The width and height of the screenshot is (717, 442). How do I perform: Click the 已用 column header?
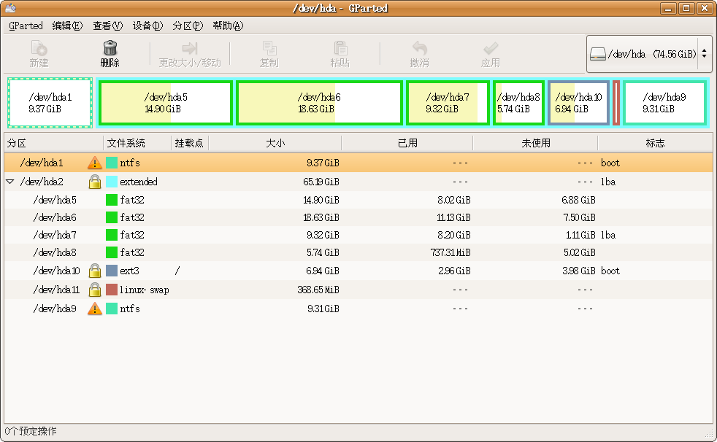pyautogui.click(x=407, y=144)
